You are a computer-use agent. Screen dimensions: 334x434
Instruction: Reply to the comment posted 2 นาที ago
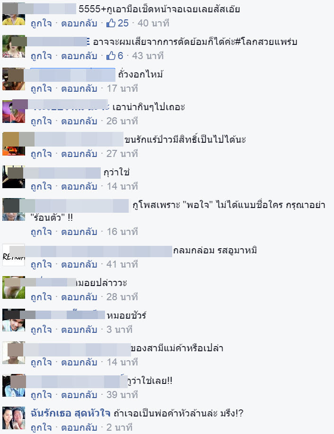[79, 428]
